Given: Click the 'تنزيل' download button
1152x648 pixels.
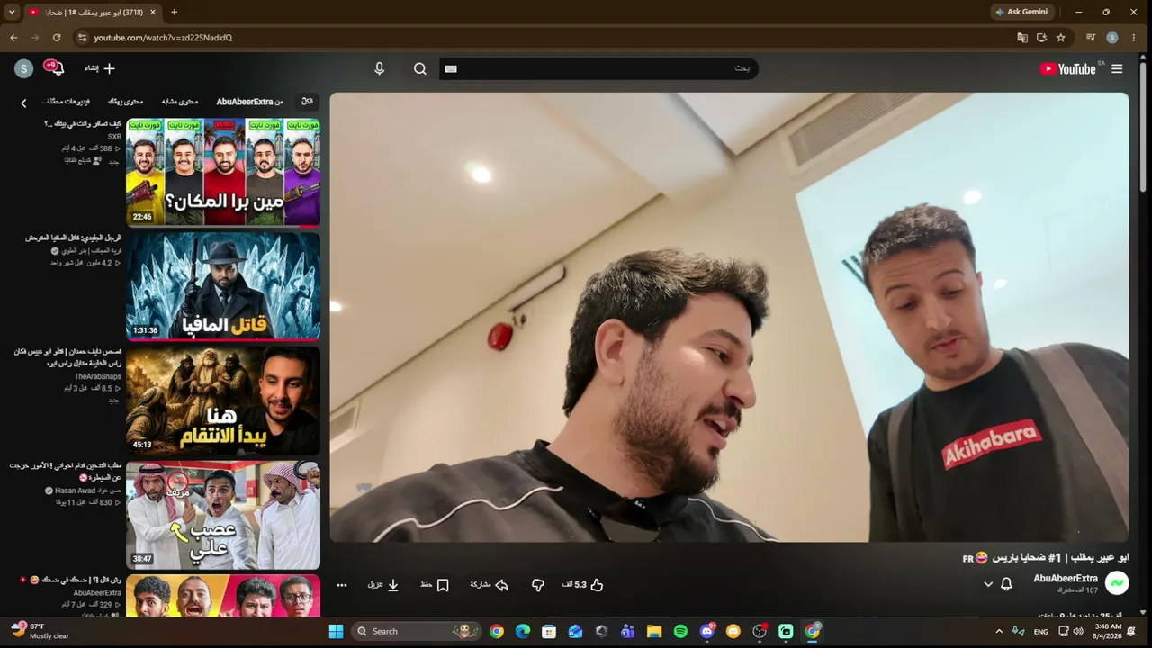Looking at the screenshot, I should coord(383,585).
